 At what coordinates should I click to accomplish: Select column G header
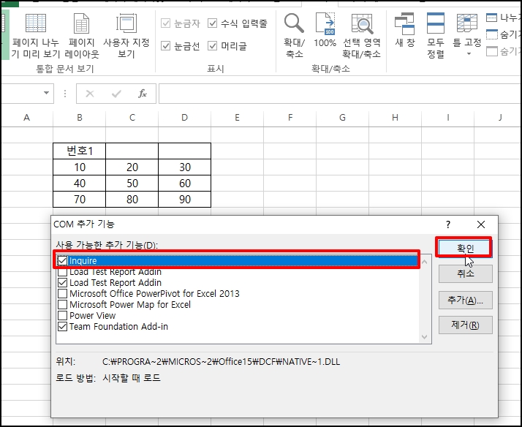click(x=343, y=118)
